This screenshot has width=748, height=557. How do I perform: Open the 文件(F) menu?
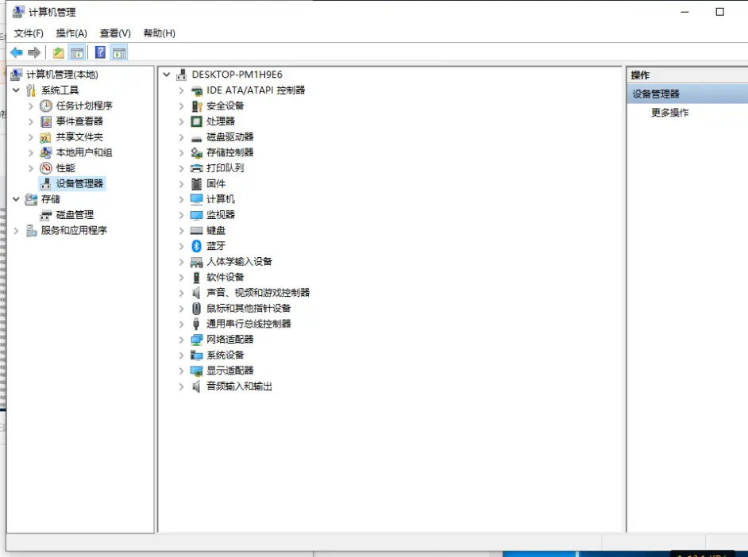pos(29,33)
